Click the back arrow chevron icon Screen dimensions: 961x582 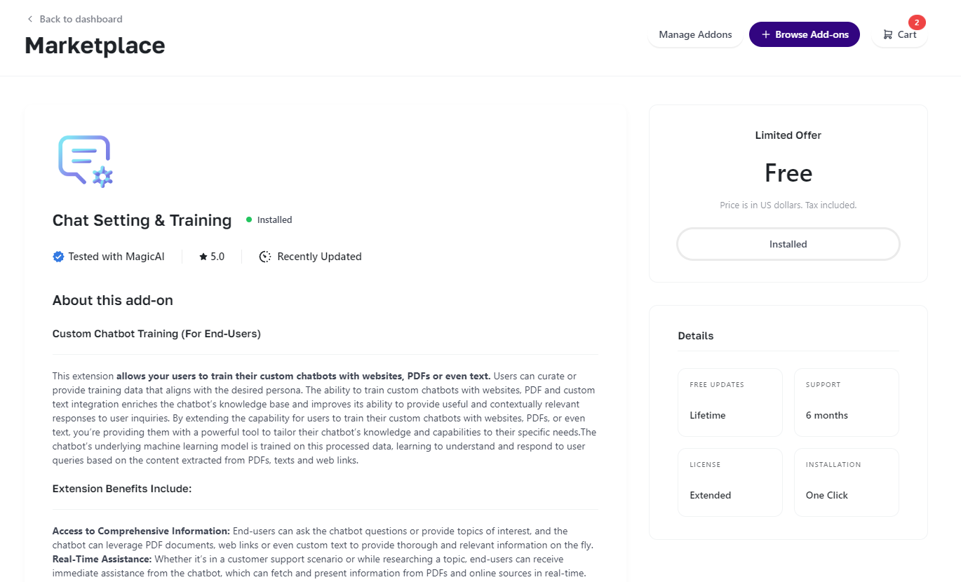click(x=29, y=19)
